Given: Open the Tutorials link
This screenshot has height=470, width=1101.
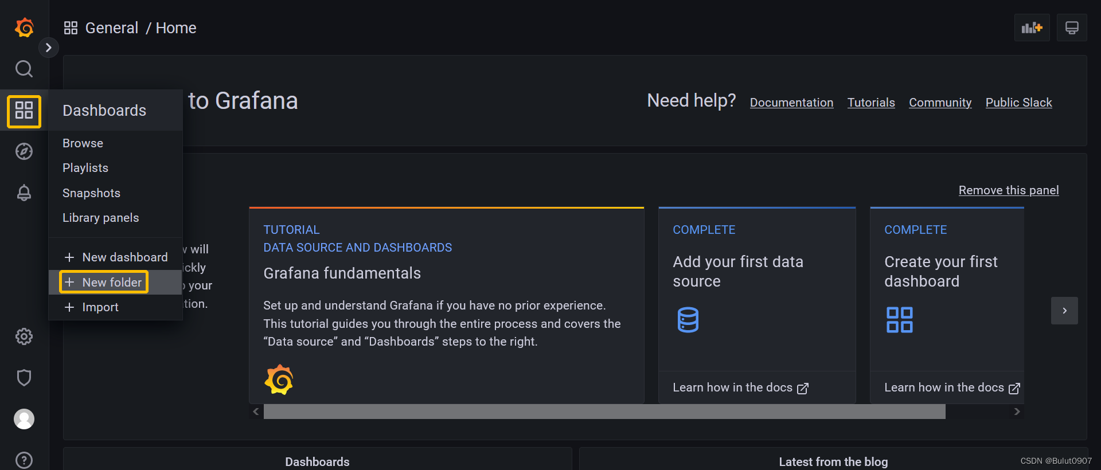Looking at the screenshot, I should pos(871,103).
